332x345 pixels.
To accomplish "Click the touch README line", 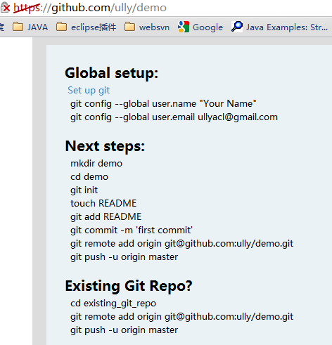I will coord(103,203).
